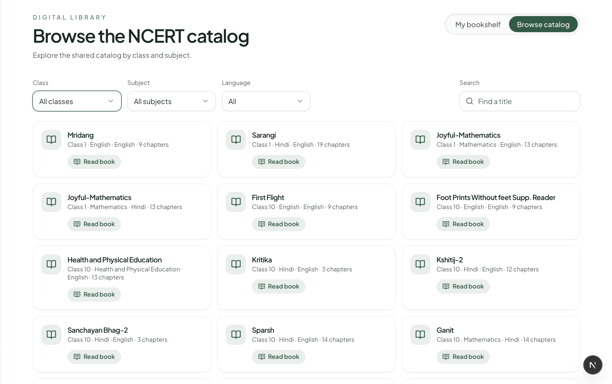Focus the Find a title search box
The image size is (612, 384).
520,101
